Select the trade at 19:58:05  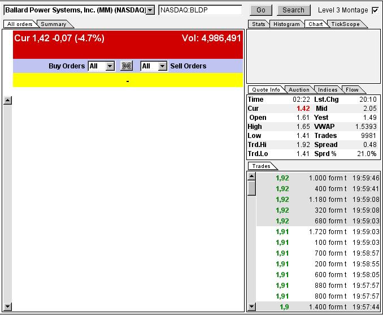[318, 275]
